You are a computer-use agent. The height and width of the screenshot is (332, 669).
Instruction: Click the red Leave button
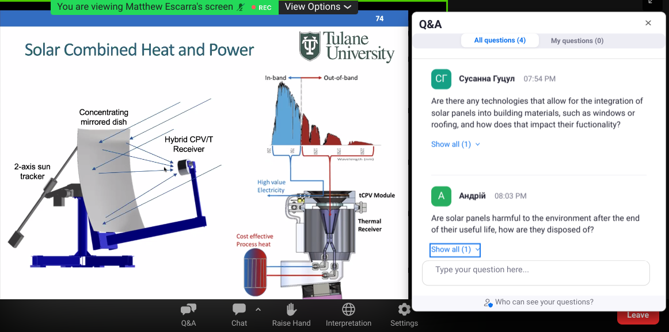click(x=637, y=315)
